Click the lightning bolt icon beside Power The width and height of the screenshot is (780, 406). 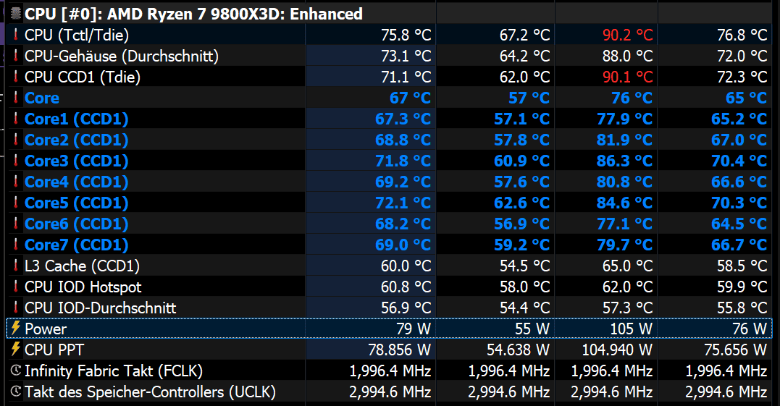pyautogui.click(x=15, y=328)
